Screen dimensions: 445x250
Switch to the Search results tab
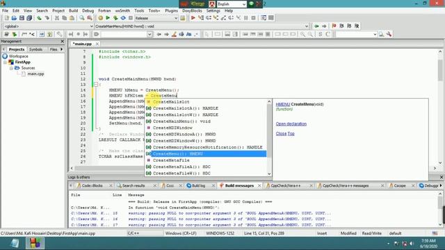click(133, 185)
